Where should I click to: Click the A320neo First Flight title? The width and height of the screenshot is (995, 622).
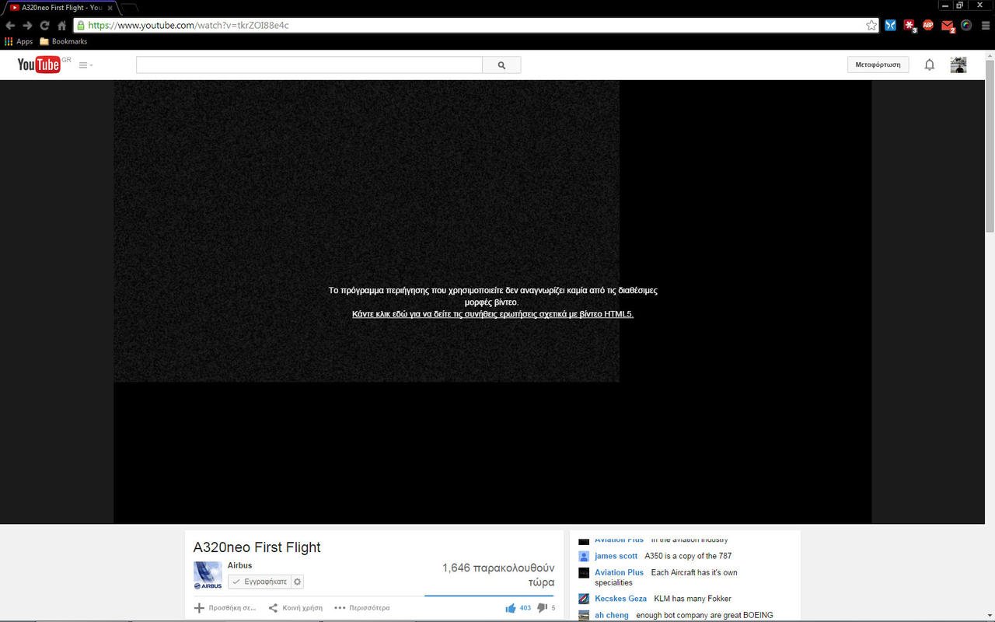pos(257,547)
